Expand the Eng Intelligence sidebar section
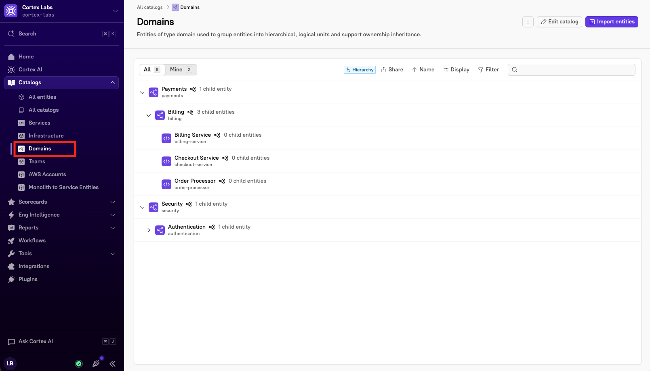Viewport: 650px width, 371px height. click(113, 215)
